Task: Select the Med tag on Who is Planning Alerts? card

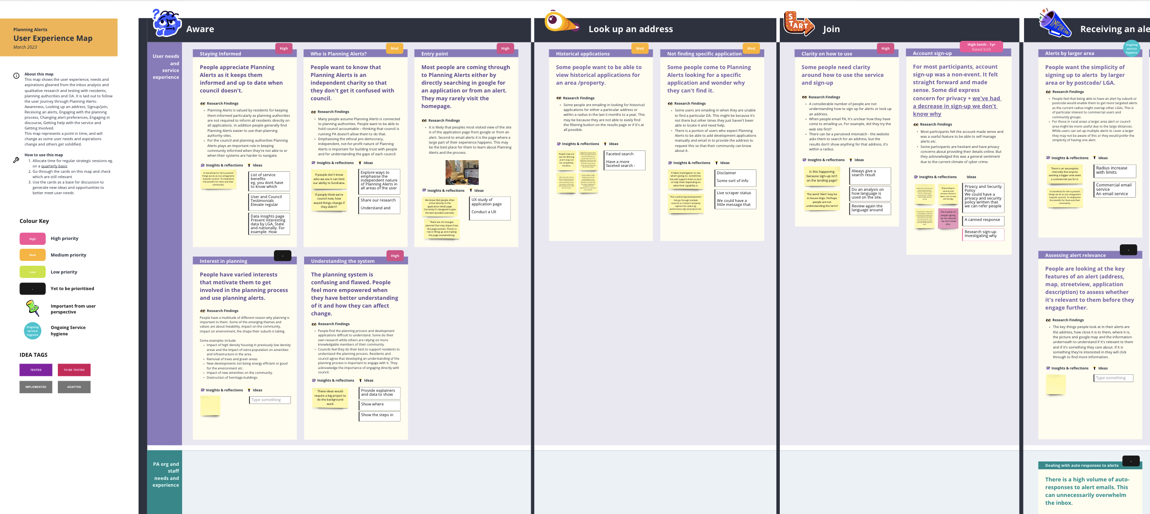Action: 395,48
